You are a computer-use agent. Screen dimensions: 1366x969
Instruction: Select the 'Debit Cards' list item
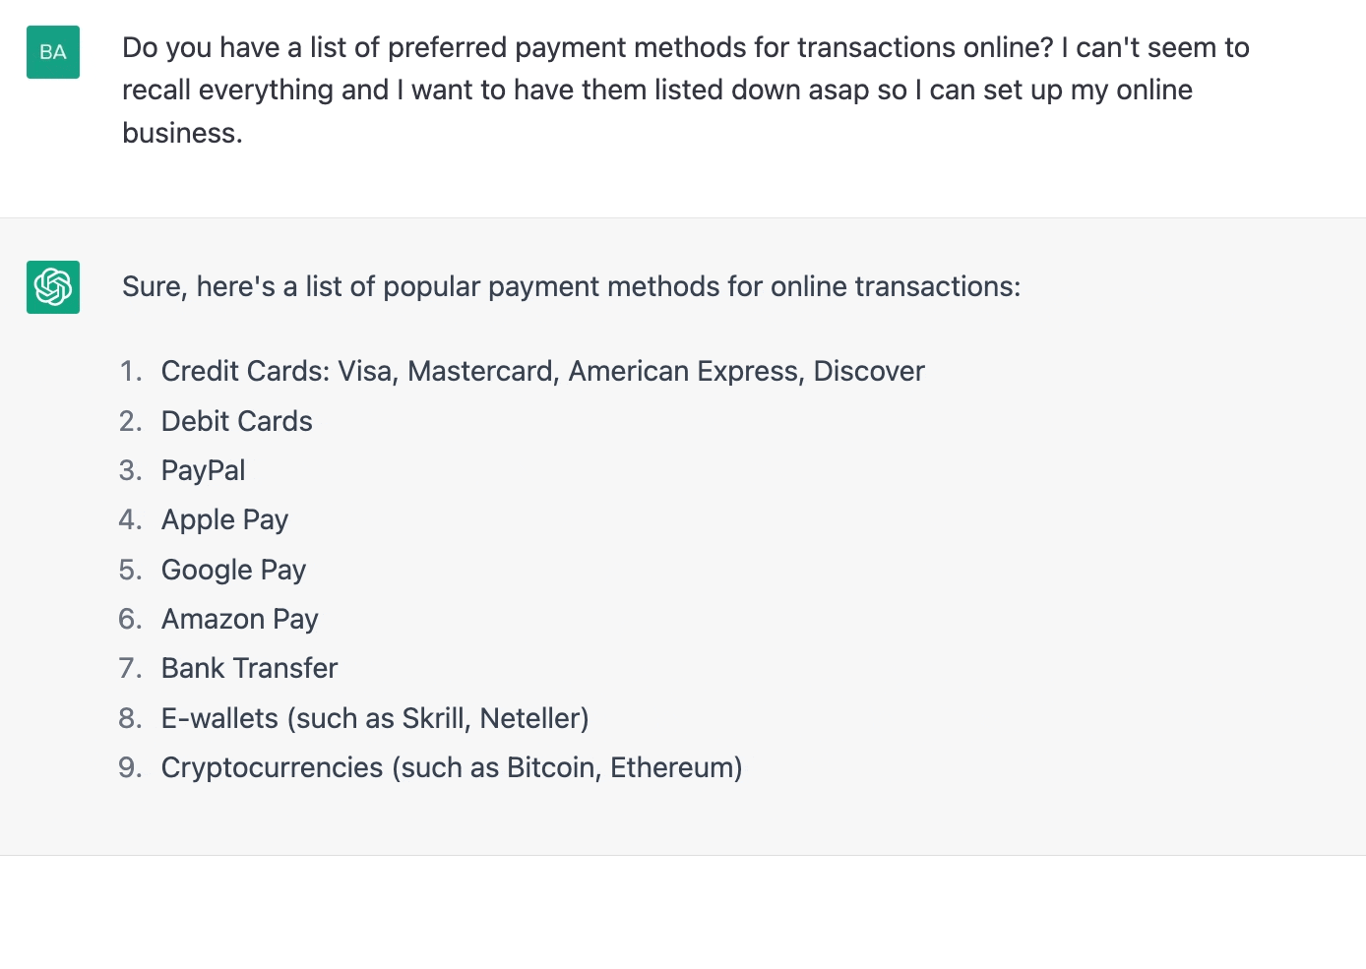[236, 421]
